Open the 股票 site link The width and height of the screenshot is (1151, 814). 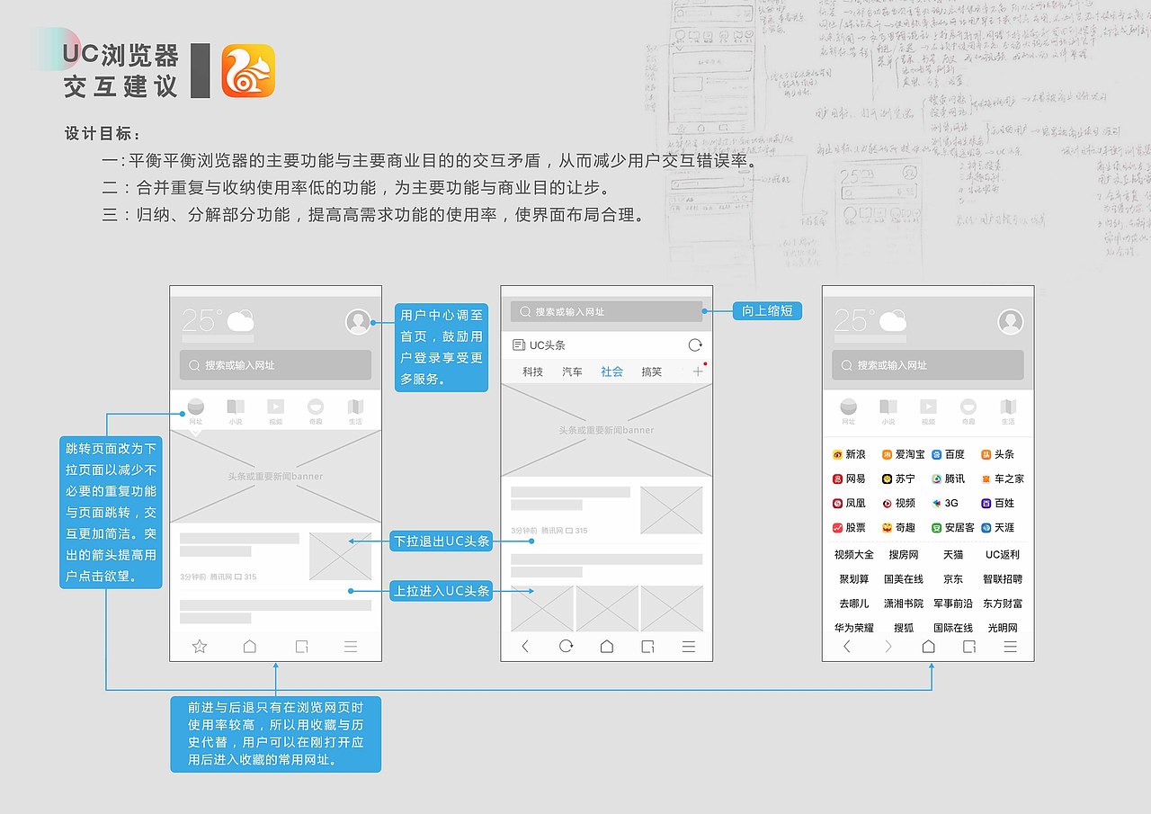pos(849,527)
